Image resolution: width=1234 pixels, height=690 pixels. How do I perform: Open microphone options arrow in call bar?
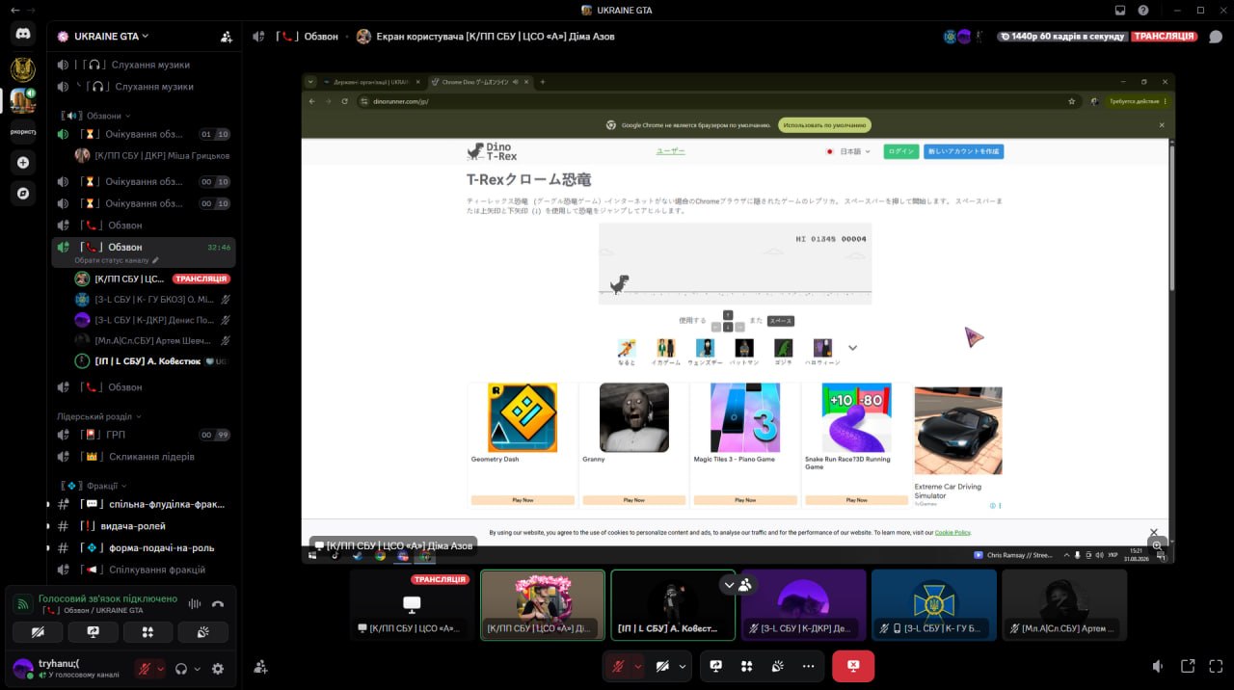point(637,666)
